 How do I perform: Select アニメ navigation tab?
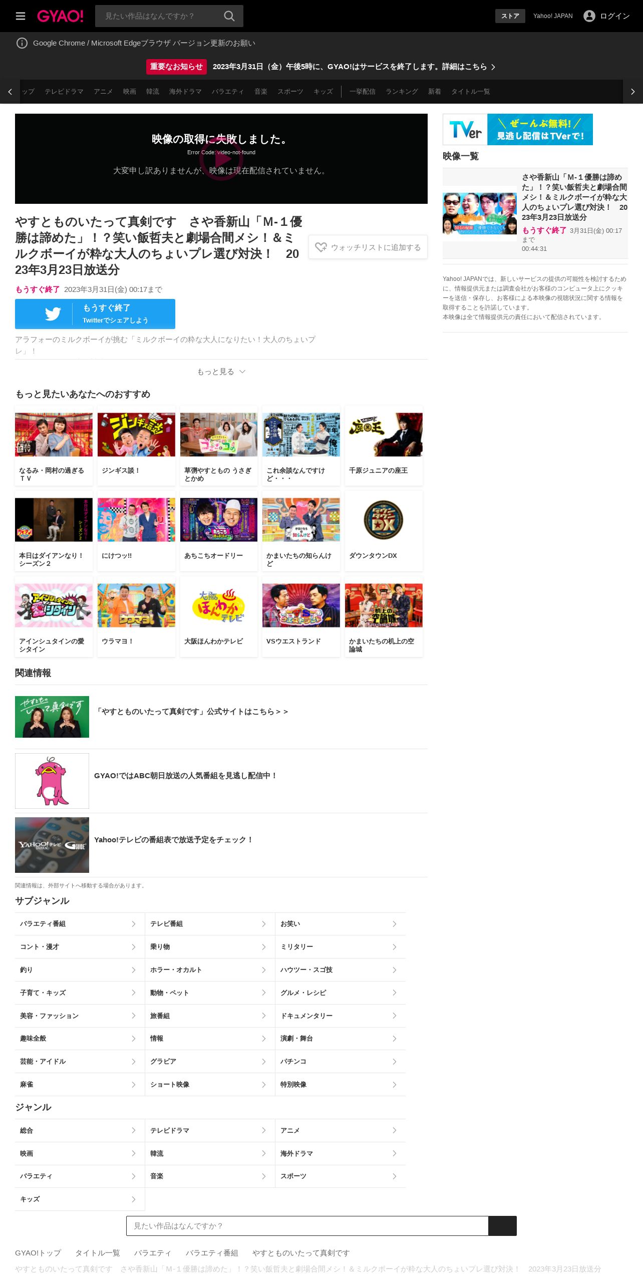click(x=103, y=92)
